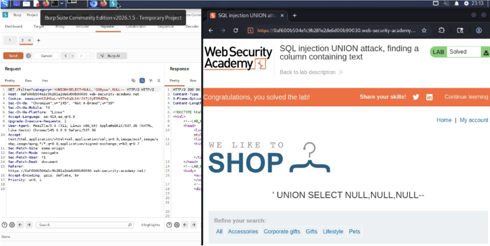The height and width of the screenshot is (246, 490).
Task: Expand terminal dropdown arrow in taskbar
Action: pyautogui.click(x=62, y=3)
